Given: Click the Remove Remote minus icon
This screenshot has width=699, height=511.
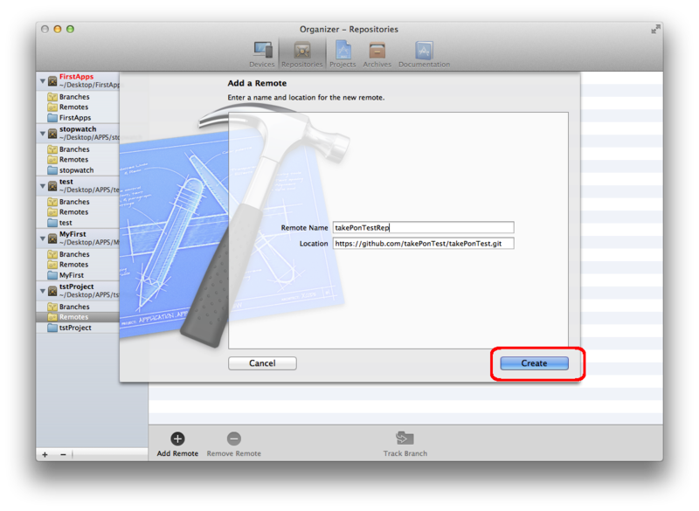Looking at the screenshot, I should point(233,438).
